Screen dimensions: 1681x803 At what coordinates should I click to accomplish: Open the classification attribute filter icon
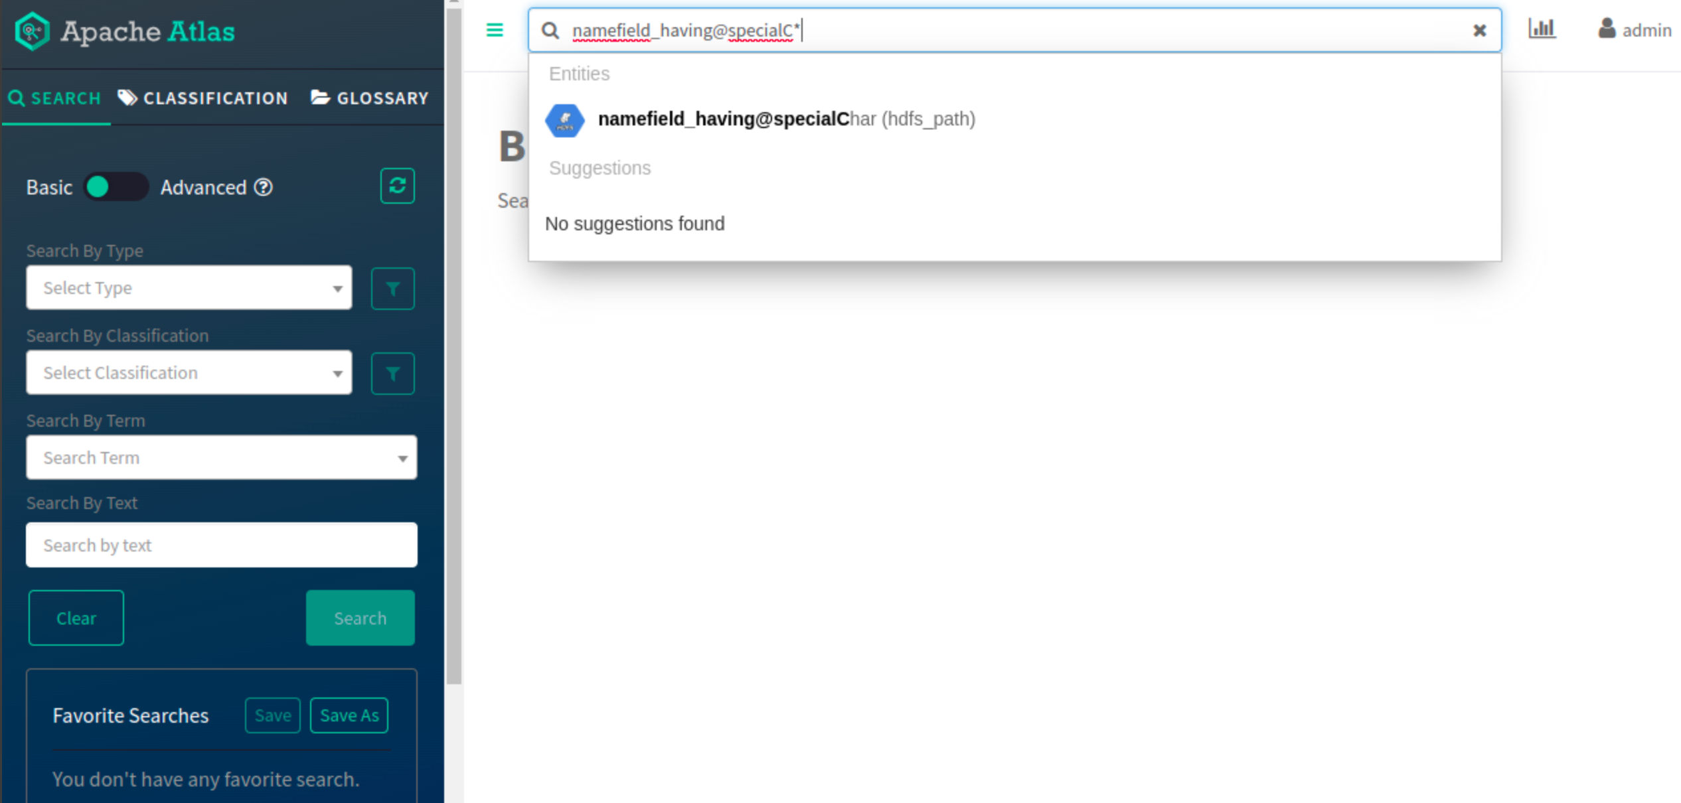tap(392, 374)
